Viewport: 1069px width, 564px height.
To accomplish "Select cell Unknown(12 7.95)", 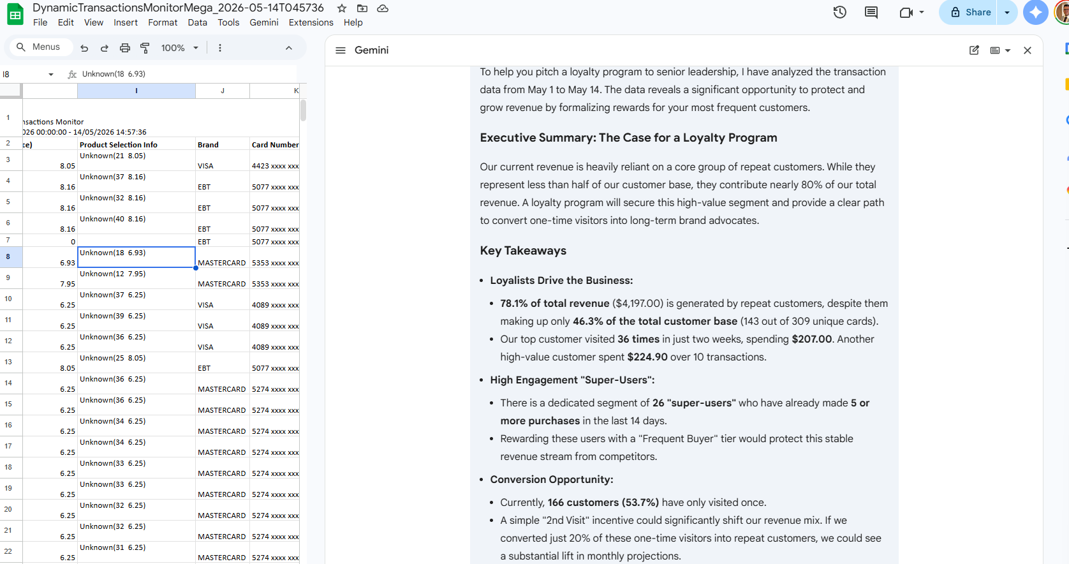I will (x=136, y=278).
